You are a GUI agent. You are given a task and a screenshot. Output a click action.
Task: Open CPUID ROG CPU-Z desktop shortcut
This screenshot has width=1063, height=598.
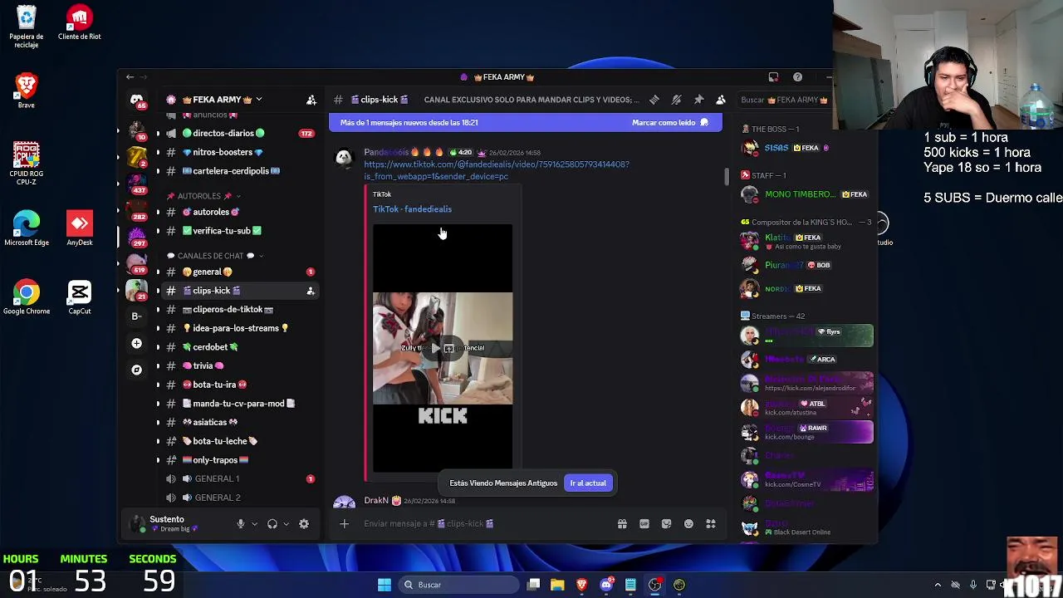click(x=27, y=163)
